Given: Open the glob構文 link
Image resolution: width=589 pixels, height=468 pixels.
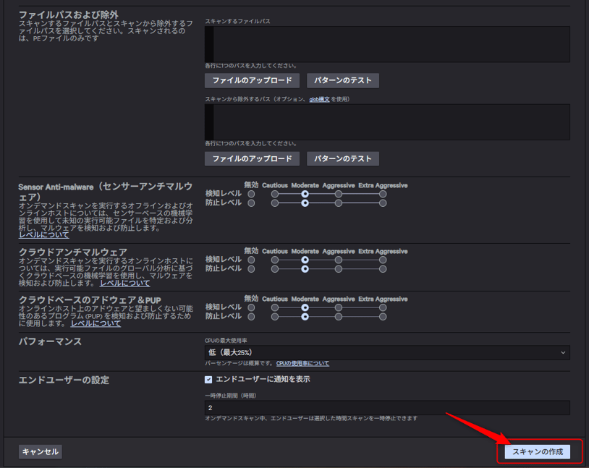Looking at the screenshot, I should click(319, 99).
